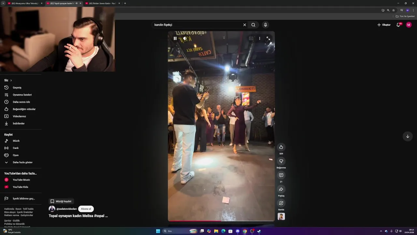Open @sedatınvideoları channel
417x235 pixels.
[66, 209]
